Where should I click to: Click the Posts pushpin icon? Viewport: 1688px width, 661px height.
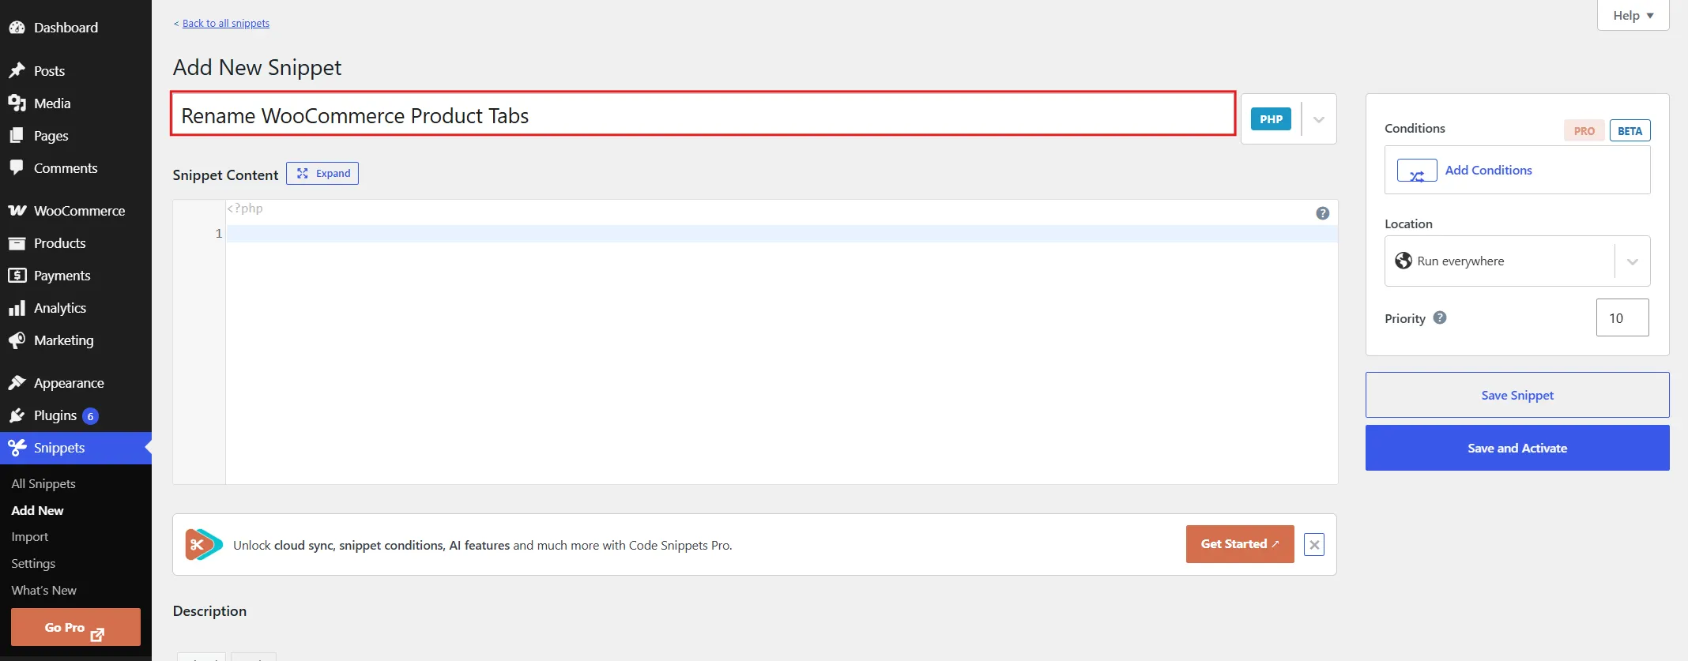pyautogui.click(x=17, y=71)
